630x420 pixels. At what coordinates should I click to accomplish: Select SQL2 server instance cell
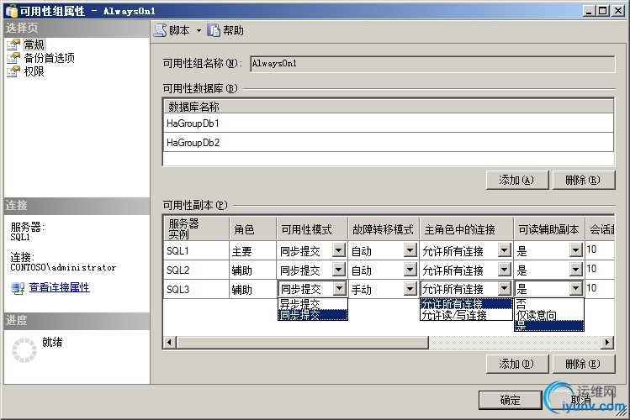point(197,270)
